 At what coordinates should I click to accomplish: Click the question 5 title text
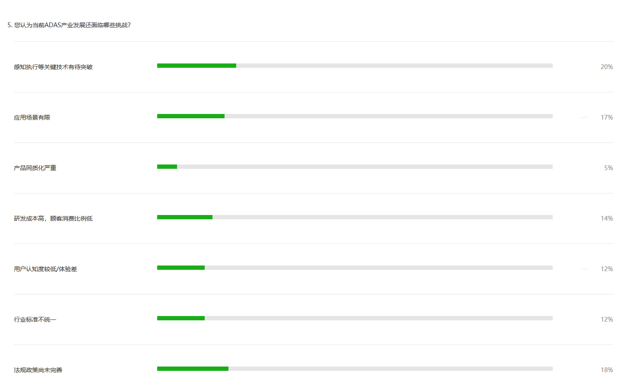click(x=69, y=25)
